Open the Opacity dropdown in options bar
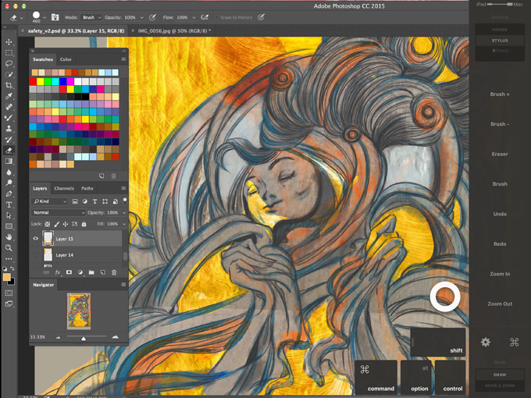531x398 pixels. [x=141, y=17]
